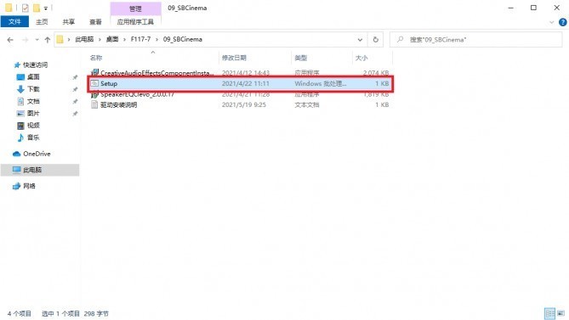Click the Setup batch file icon
Image resolution: width=569 pixels, height=320 pixels.
coord(94,84)
